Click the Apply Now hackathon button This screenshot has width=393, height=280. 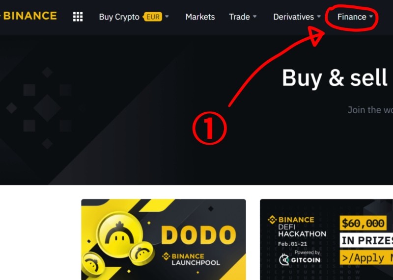(366, 258)
